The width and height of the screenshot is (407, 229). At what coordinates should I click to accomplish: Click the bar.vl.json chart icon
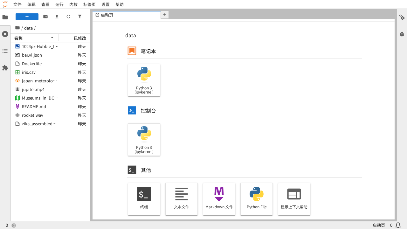[17, 55]
